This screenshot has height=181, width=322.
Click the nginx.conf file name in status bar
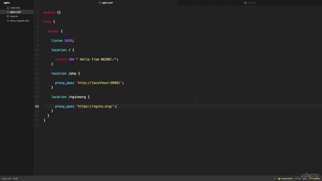(x=7, y=178)
